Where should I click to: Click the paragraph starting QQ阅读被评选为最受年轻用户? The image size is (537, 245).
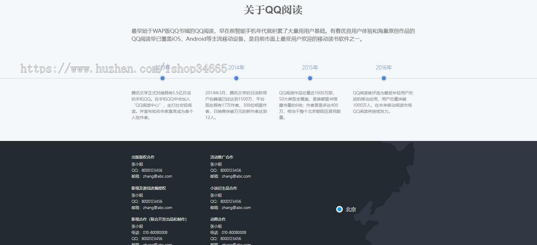pyautogui.click(x=384, y=102)
